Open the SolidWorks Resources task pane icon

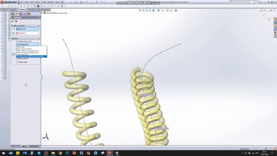(x=275, y=19)
